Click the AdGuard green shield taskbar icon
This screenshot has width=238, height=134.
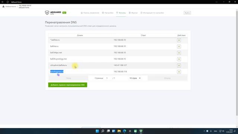point(141,131)
